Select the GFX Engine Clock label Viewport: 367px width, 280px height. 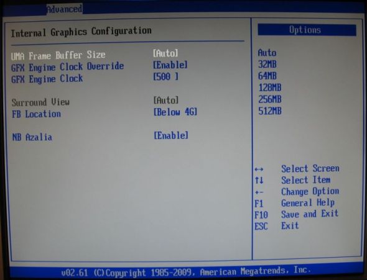coord(47,79)
